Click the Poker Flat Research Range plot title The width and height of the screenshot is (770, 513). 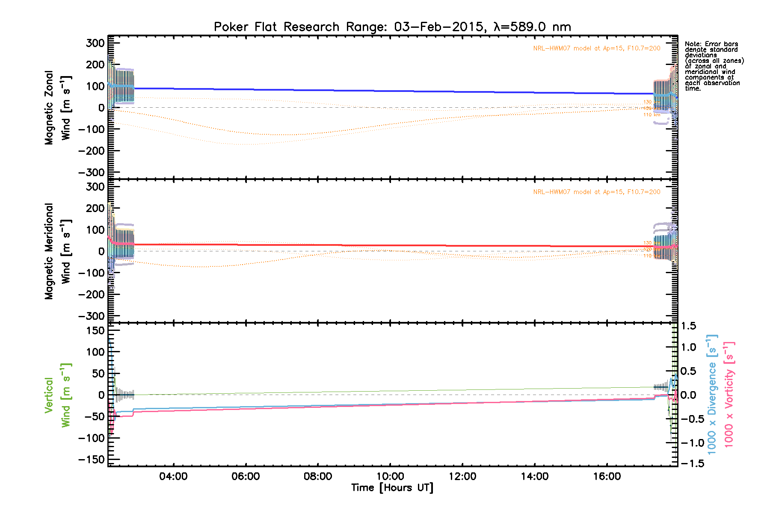pyautogui.click(x=392, y=27)
